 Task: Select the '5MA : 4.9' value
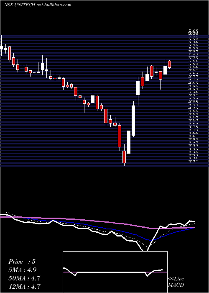click(23, 270)
